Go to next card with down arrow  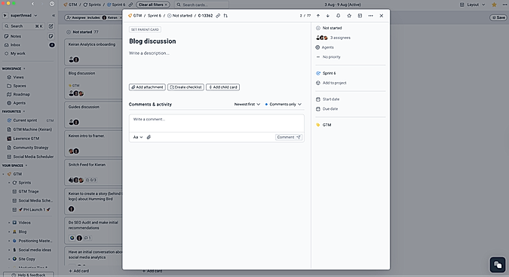point(328,16)
